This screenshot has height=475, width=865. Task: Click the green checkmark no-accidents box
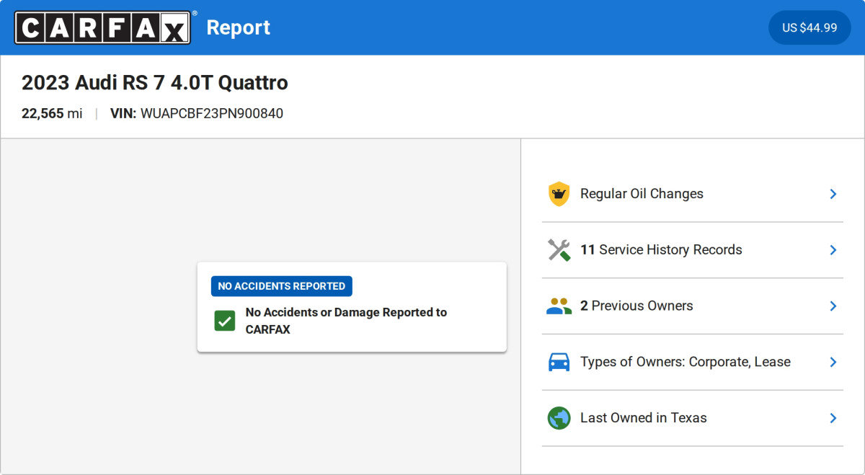(225, 321)
